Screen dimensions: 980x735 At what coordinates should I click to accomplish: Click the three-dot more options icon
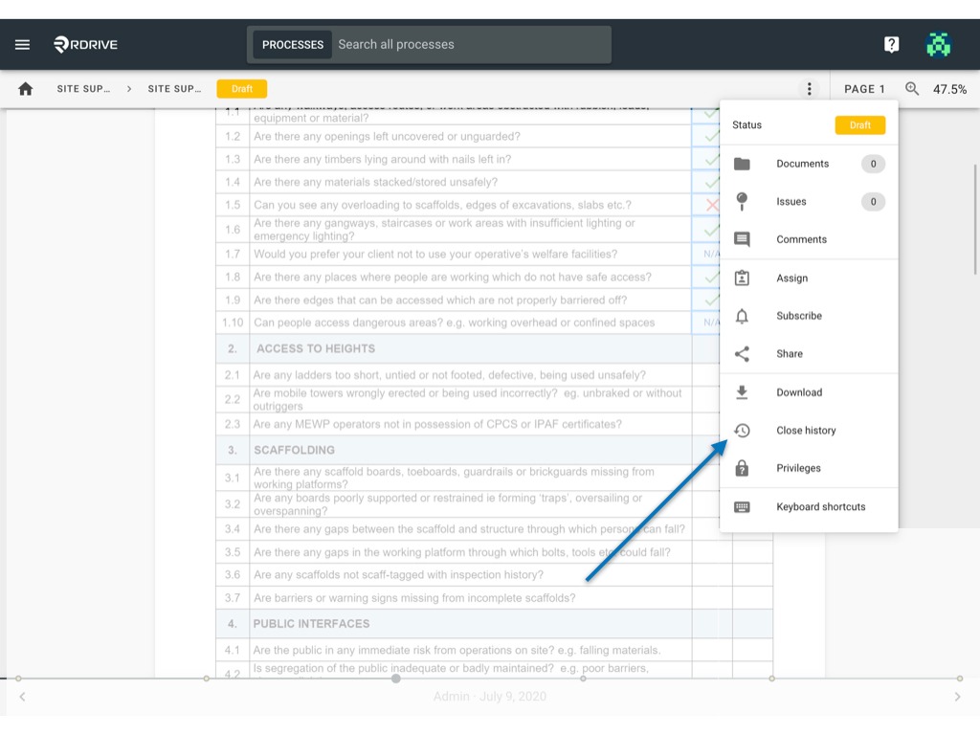pyautogui.click(x=809, y=89)
